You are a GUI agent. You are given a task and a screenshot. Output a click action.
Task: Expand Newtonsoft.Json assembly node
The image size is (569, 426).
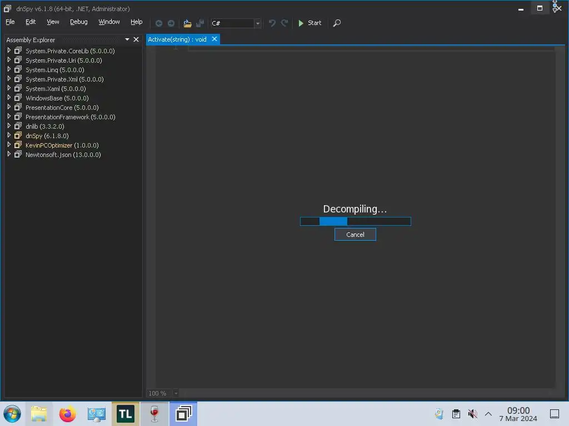9,154
